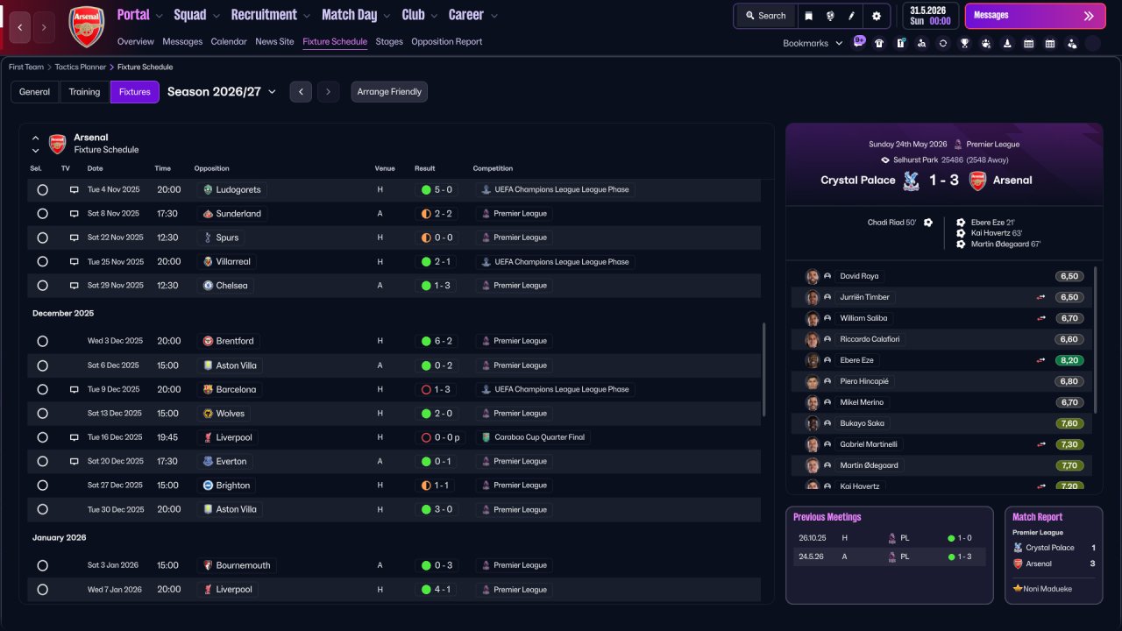This screenshot has height=631, width=1122.
Task: Click the Search button
Action: (x=765, y=16)
